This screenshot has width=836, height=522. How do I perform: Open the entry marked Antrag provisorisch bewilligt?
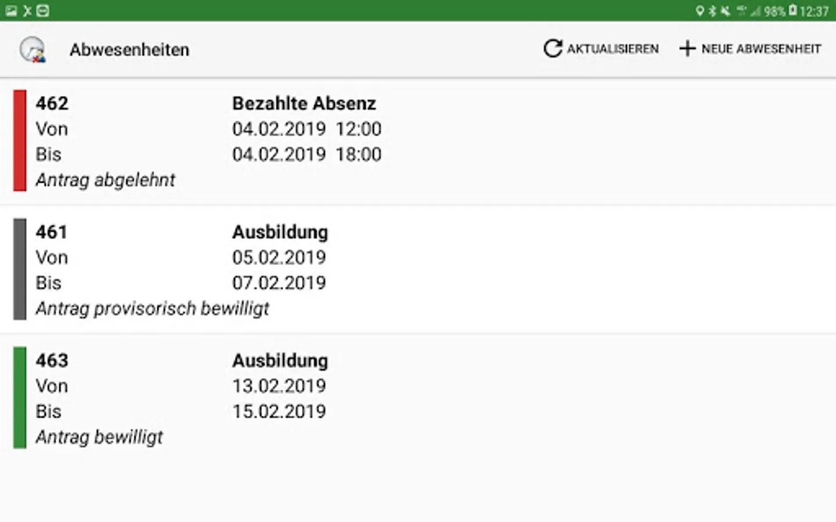click(152, 309)
